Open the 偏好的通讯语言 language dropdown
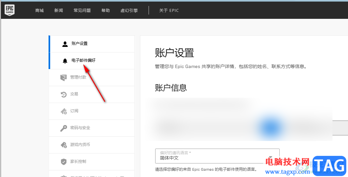The width and height of the screenshot is (348, 177). tap(217, 156)
